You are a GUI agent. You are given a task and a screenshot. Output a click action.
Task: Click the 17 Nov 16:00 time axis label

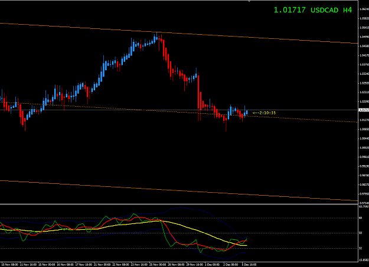point(84,265)
